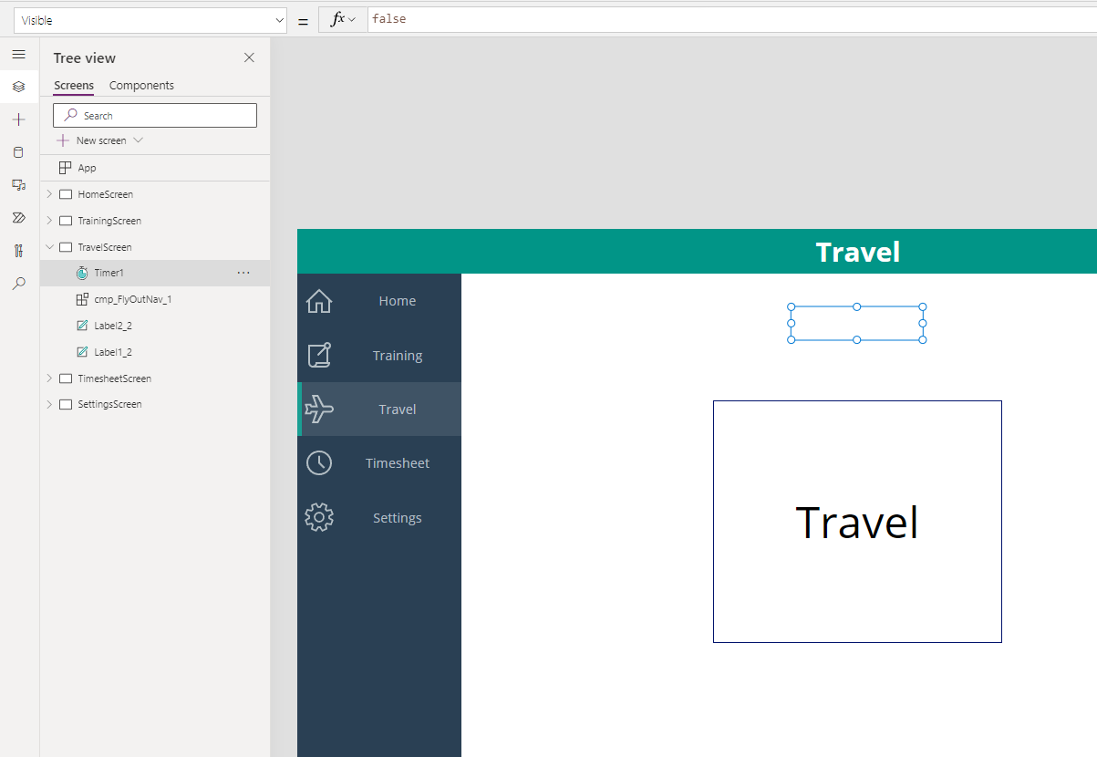Open the Media icon in left rail
This screenshot has height=757, width=1097.
click(18, 185)
